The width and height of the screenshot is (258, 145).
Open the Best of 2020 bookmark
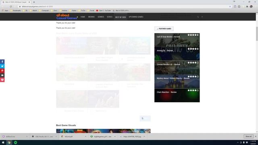(x=121, y=10)
